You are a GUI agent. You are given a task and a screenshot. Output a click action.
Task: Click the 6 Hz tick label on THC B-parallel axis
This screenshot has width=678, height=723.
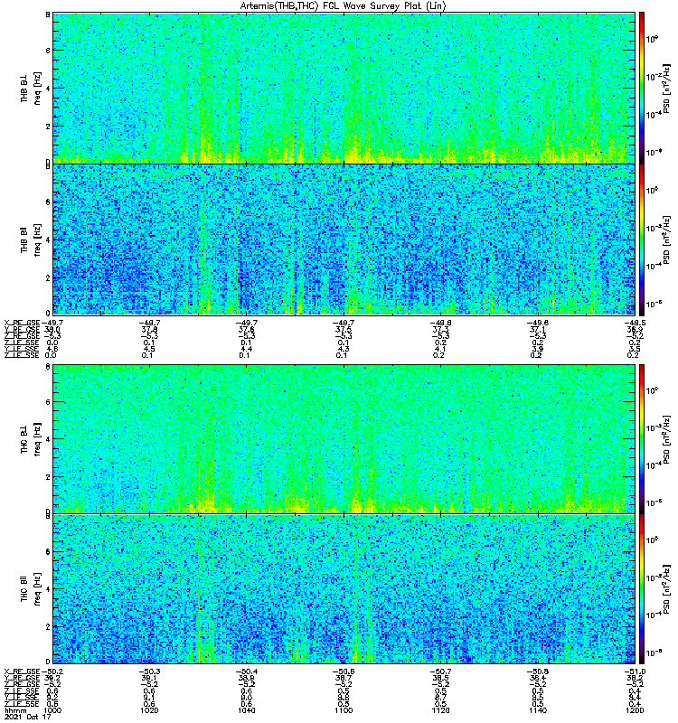(48, 552)
